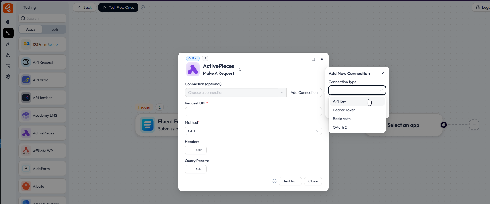Add a new Query Params entry

point(196,169)
